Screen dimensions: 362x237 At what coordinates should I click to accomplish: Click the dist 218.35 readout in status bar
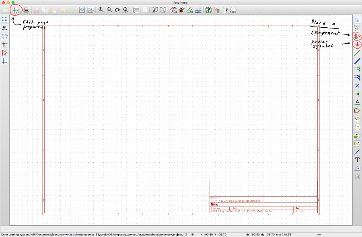point(284,235)
